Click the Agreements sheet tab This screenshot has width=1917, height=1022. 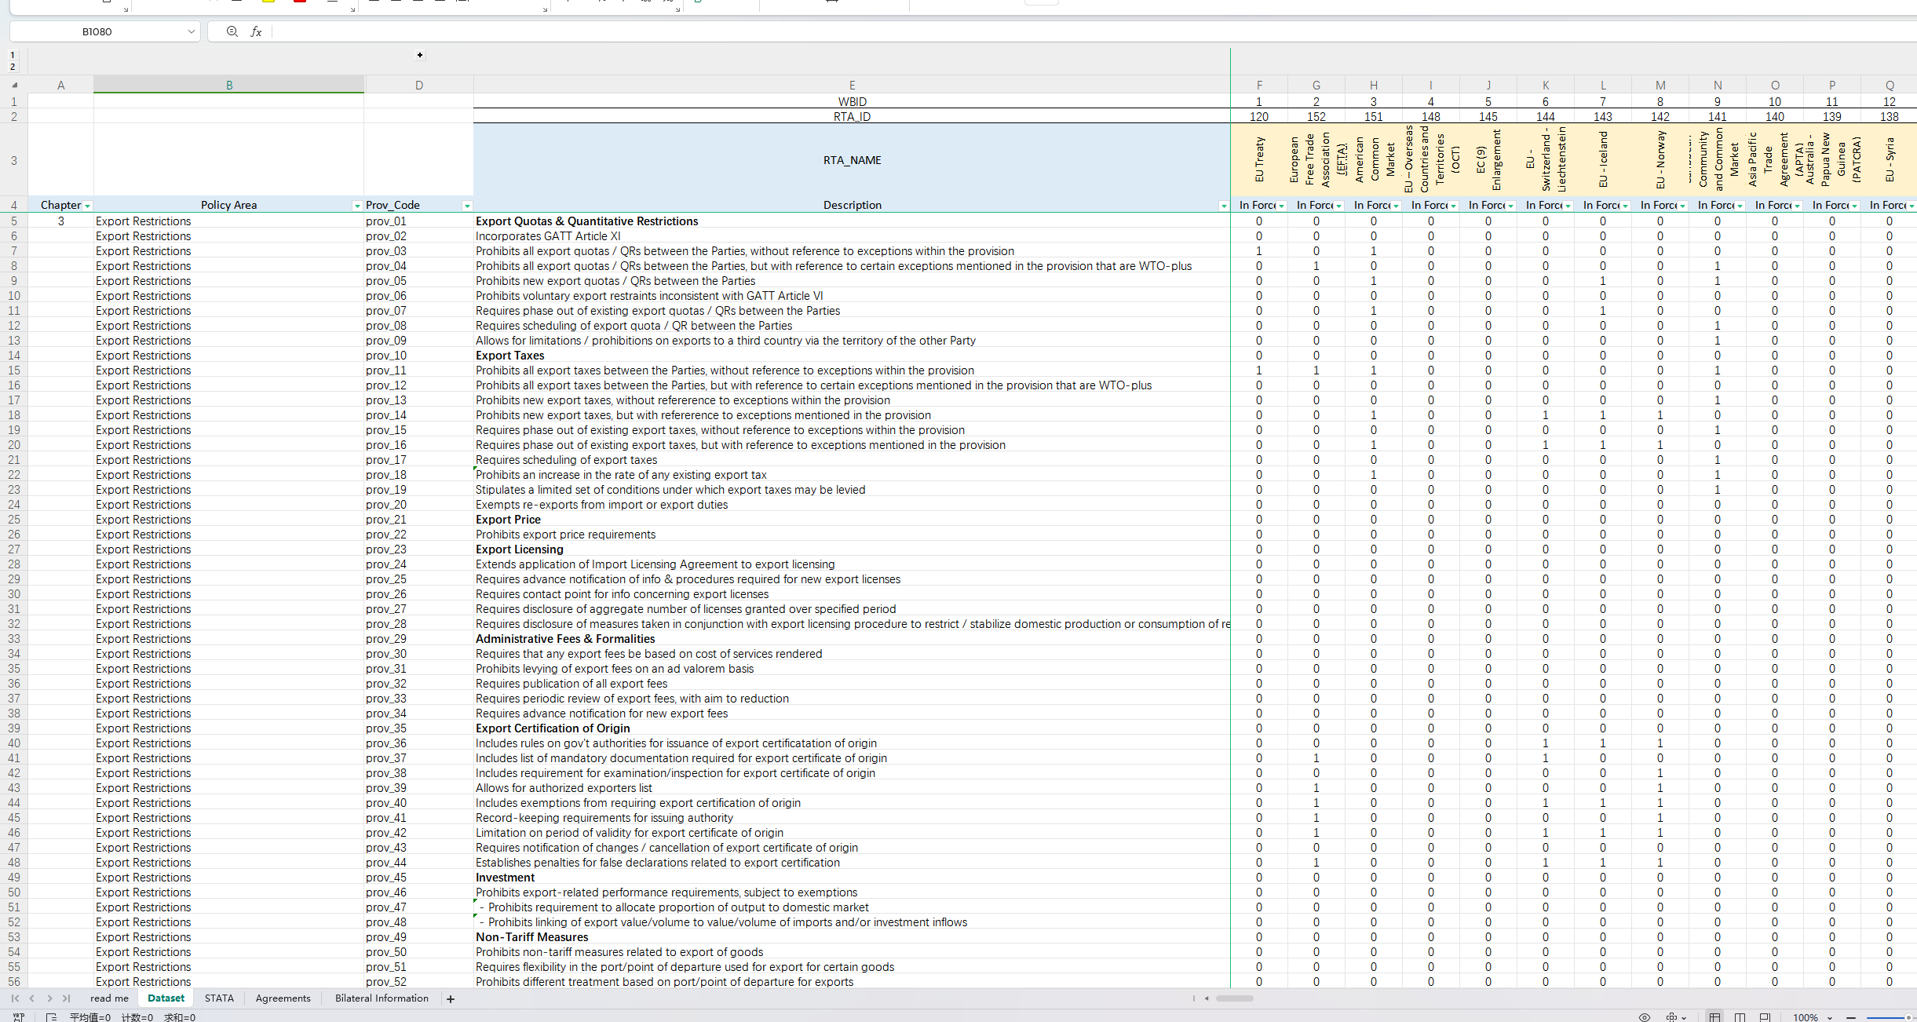pos(283,998)
